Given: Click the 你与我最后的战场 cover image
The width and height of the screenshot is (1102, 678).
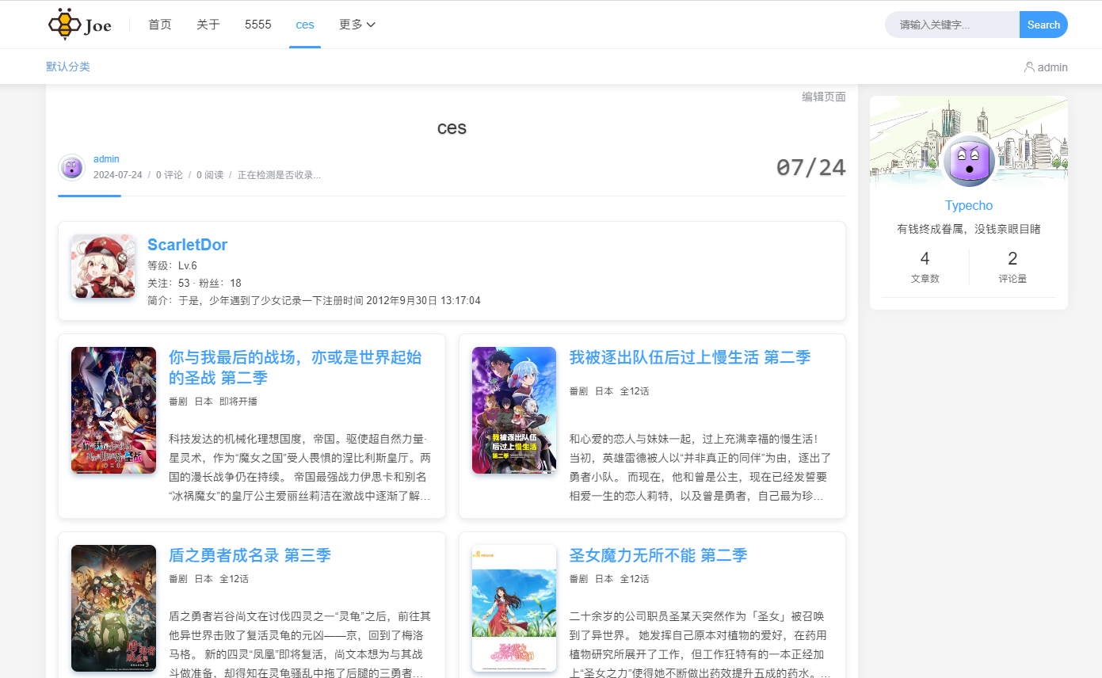Looking at the screenshot, I should tap(113, 410).
